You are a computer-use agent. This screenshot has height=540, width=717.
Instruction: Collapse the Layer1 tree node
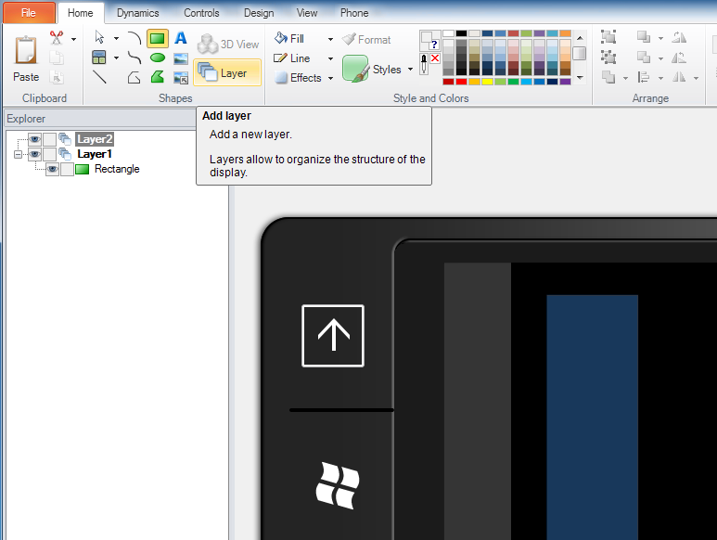pyautogui.click(x=18, y=154)
